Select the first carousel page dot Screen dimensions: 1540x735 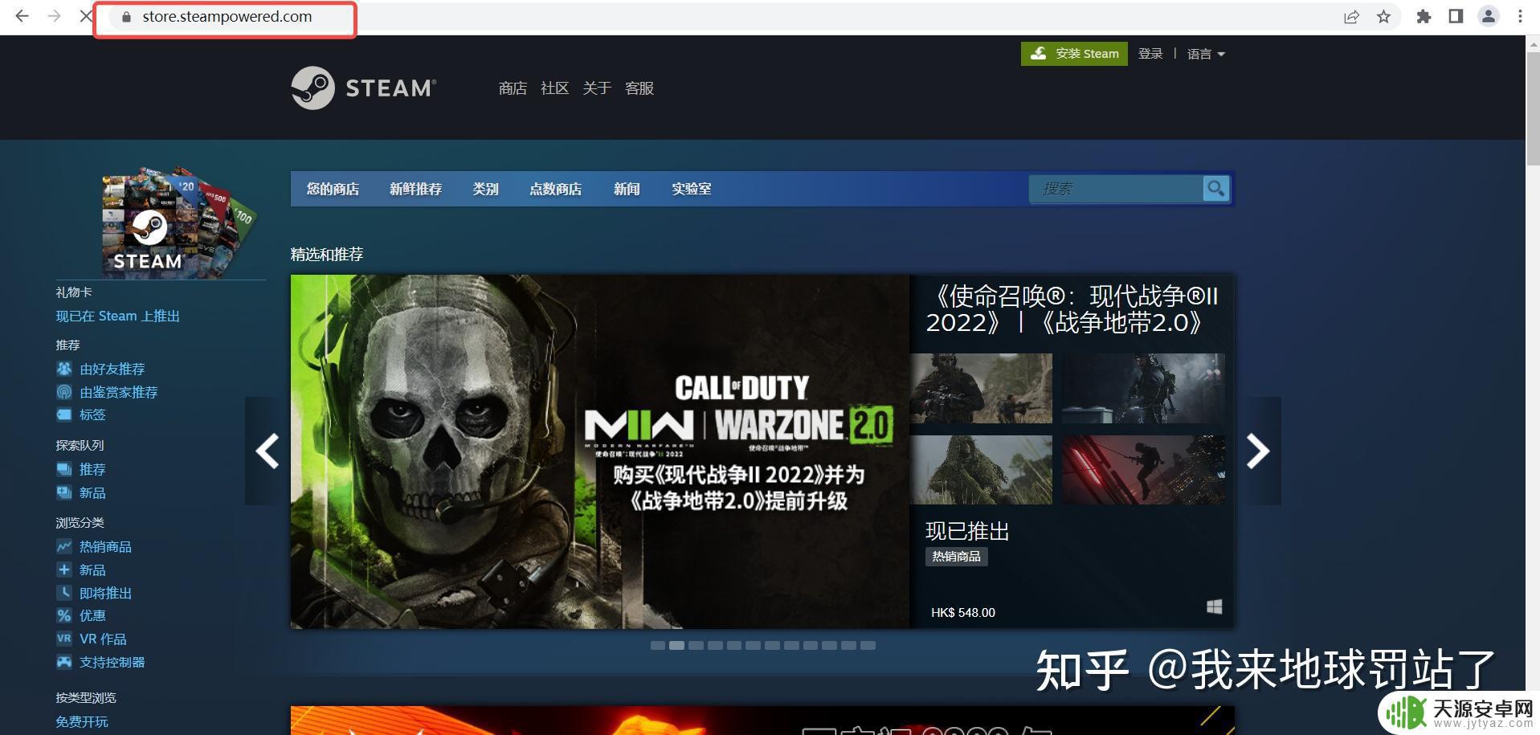click(658, 645)
